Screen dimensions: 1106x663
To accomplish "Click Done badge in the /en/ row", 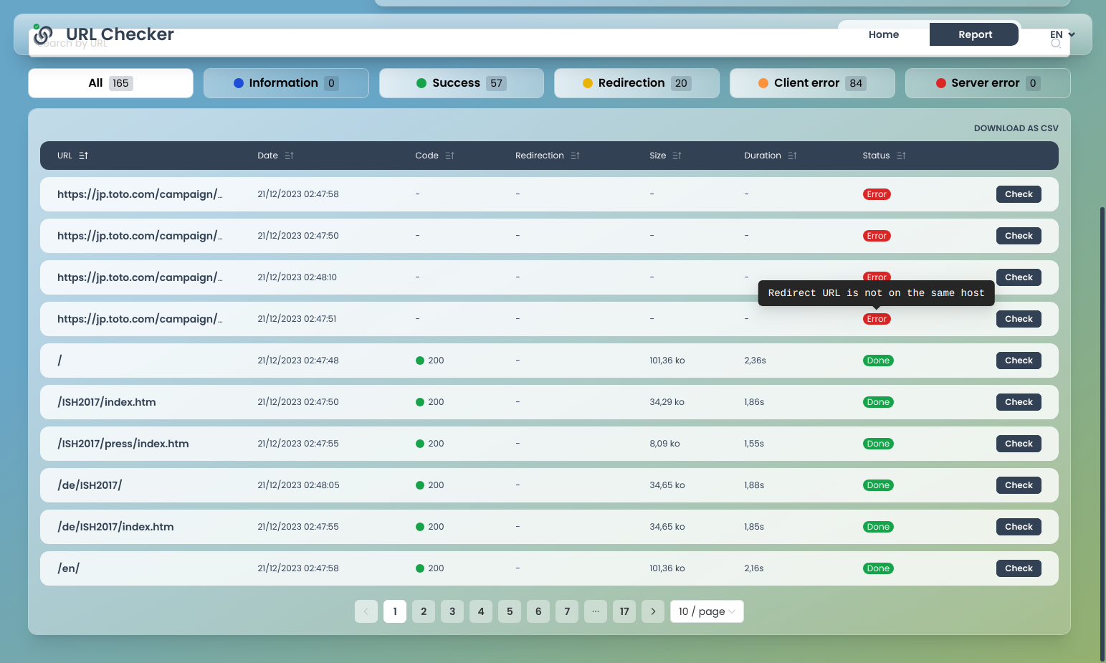I will [878, 568].
